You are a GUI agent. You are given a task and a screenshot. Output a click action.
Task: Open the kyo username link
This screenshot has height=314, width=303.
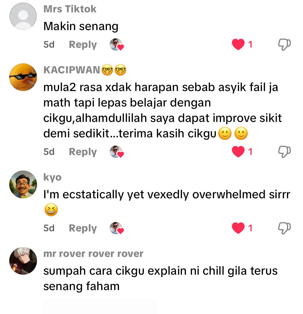tap(52, 177)
